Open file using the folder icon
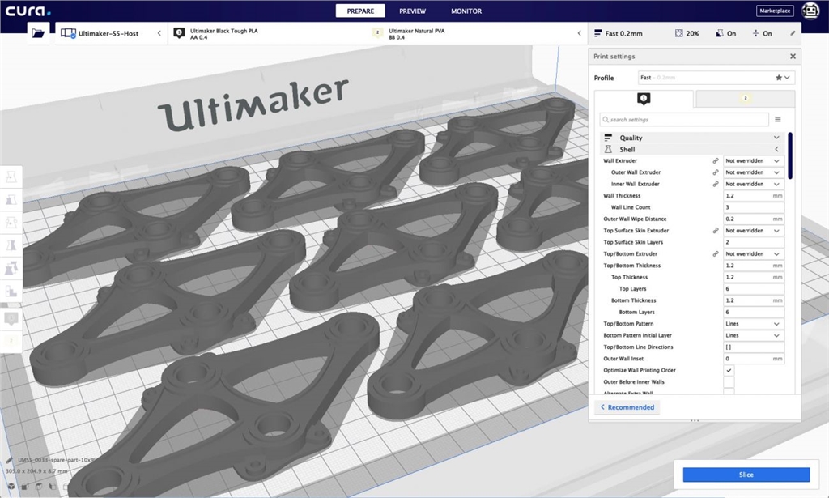The height and width of the screenshot is (498, 829). click(38, 33)
